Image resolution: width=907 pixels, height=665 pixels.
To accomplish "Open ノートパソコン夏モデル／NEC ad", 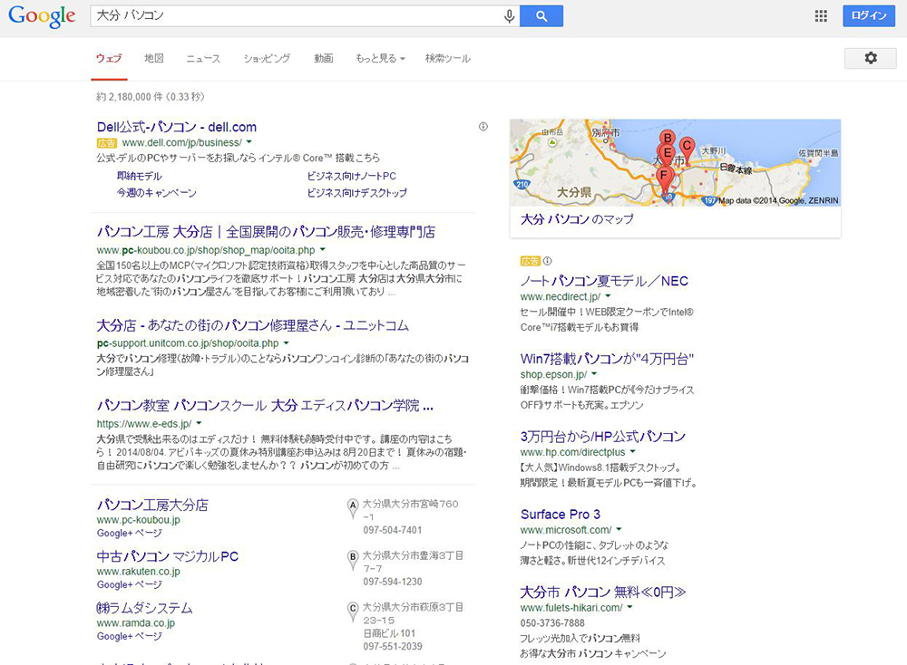I will (x=604, y=281).
